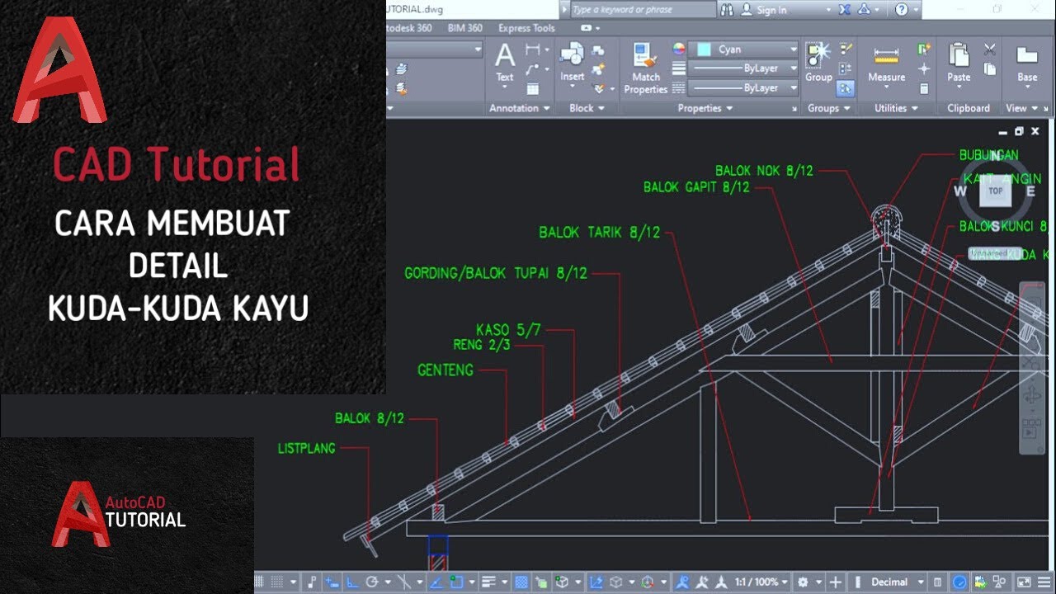Click the TOP face of ViewCube
This screenshot has width=1056, height=594.
point(996,191)
